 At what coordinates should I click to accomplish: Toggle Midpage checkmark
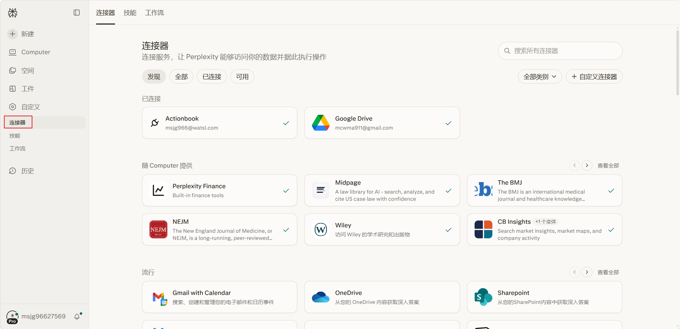tap(449, 191)
